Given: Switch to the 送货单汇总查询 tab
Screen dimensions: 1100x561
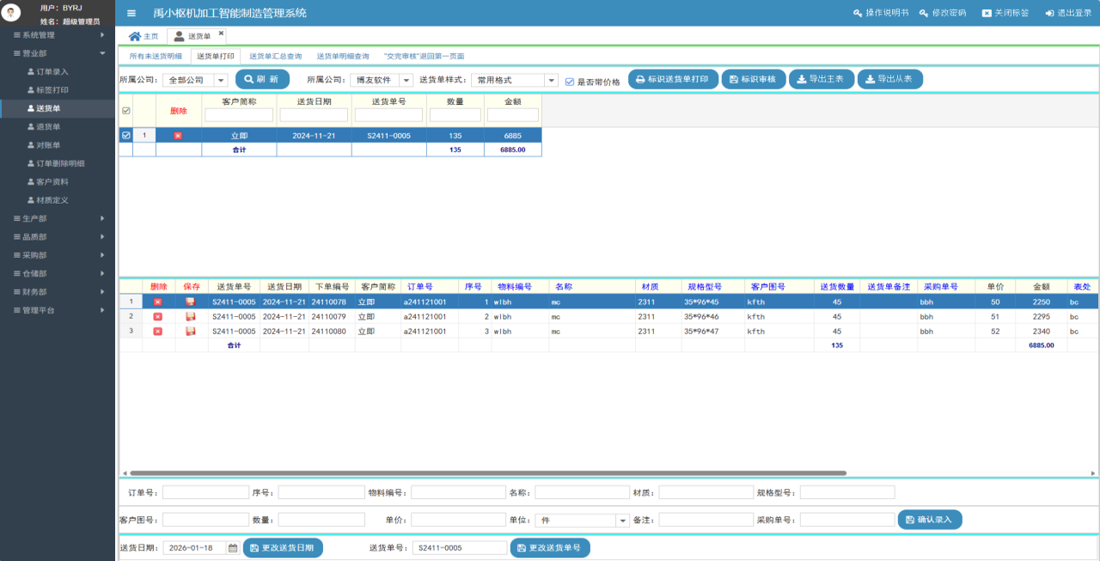Looking at the screenshot, I should [x=275, y=56].
